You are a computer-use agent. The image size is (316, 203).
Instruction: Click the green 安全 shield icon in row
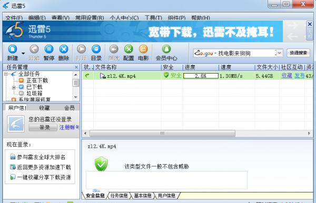166,75
